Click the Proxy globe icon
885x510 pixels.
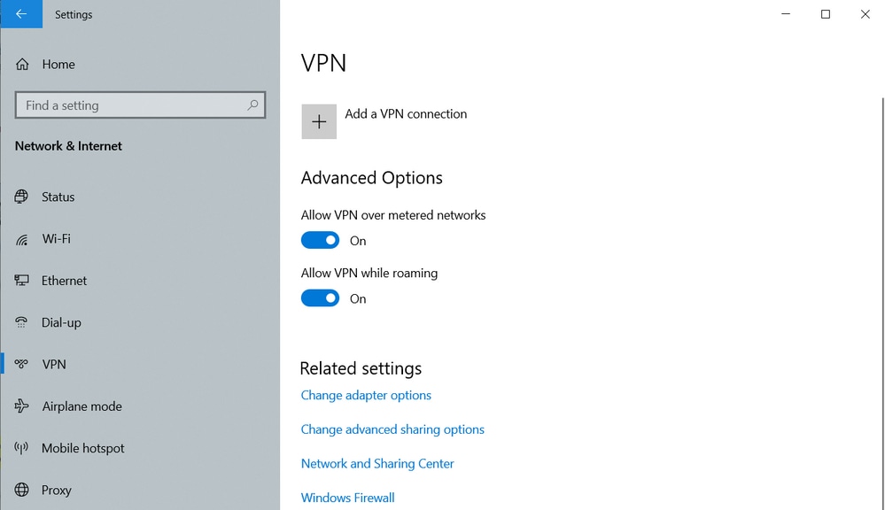[x=21, y=490]
